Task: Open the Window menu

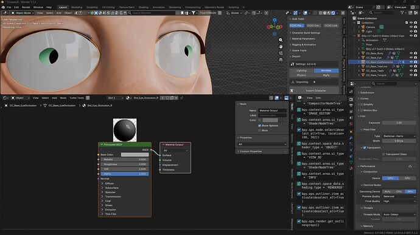Action: (38, 7)
